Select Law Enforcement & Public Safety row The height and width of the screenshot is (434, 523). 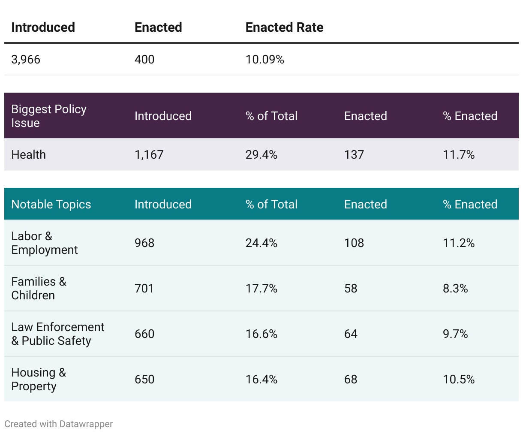click(57, 334)
